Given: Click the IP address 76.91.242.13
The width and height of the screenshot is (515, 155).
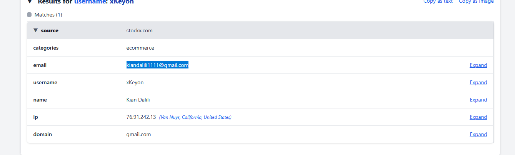Looking at the screenshot, I should [x=141, y=117].
